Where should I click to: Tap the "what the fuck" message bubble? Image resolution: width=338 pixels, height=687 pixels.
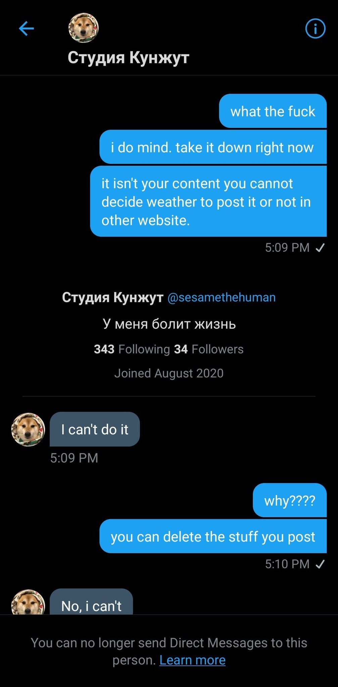click(x=273, y=111)
